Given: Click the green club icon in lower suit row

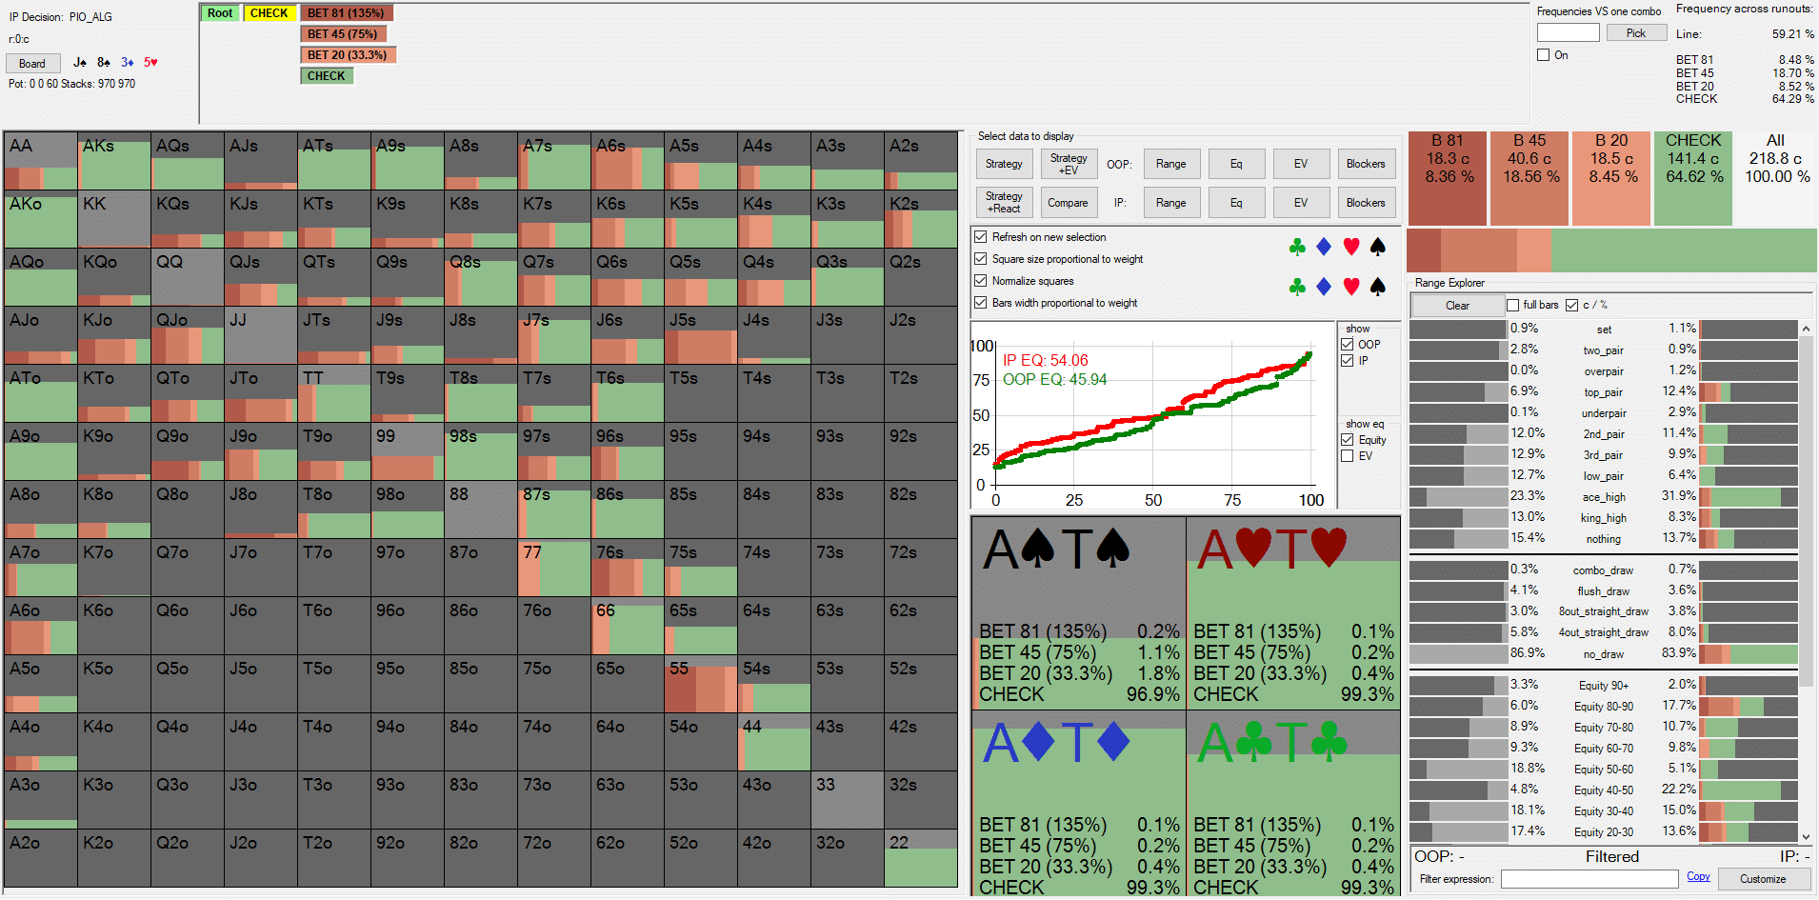Looking at the screenshot, I should click(1296, 287).
